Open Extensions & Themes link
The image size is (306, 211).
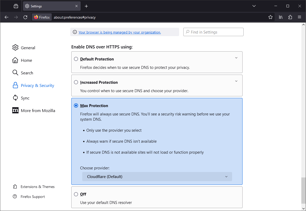[37, 187]
